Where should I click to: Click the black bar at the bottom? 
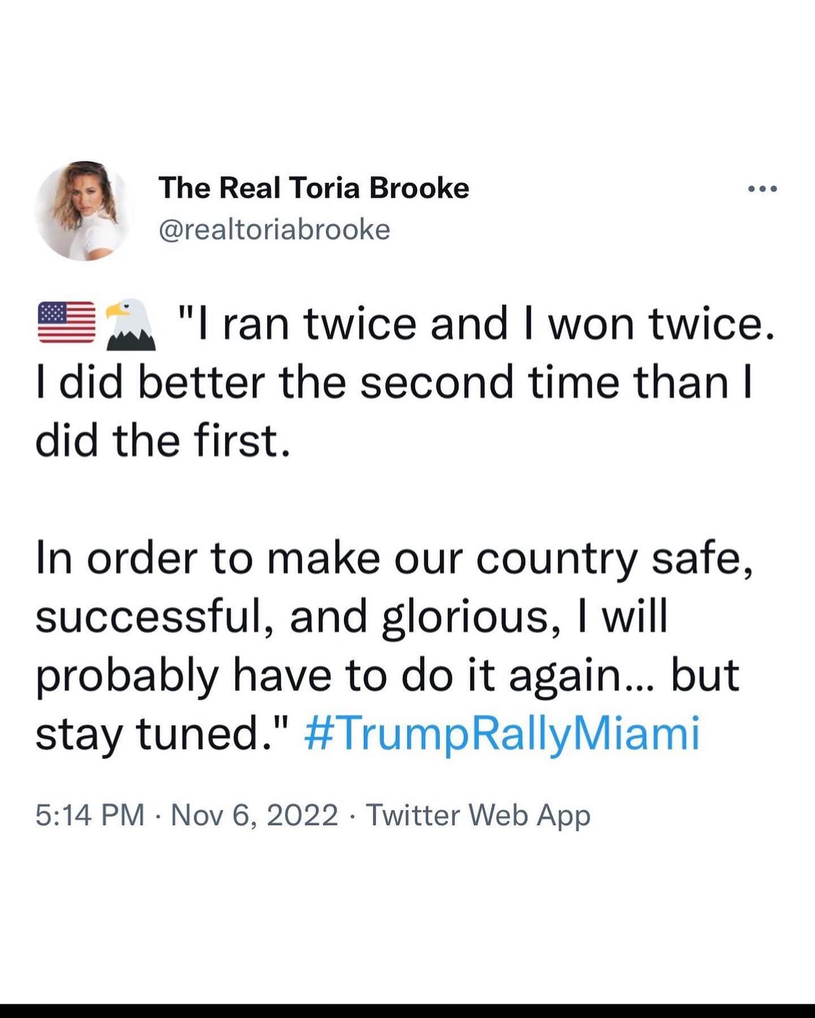pos(407,1011)
